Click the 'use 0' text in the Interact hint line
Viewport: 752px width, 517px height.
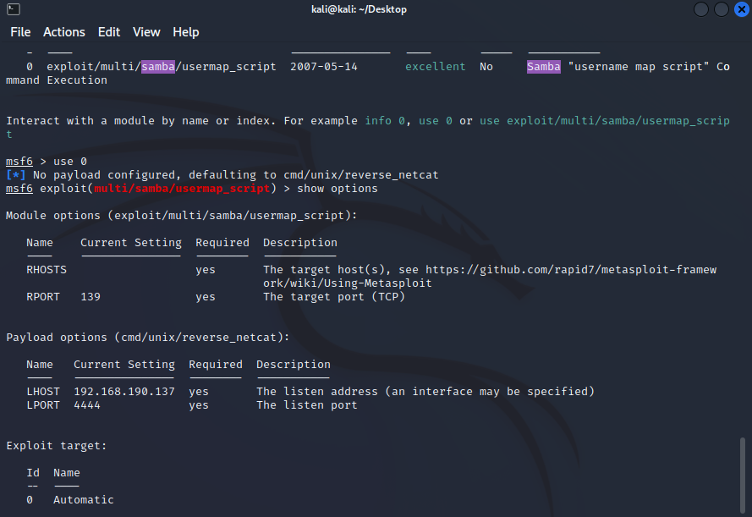435,121
